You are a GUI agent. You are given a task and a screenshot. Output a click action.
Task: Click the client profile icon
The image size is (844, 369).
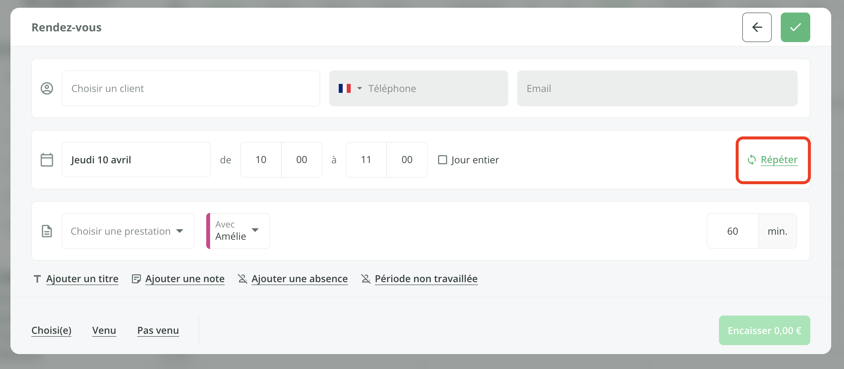coord(47,88)
